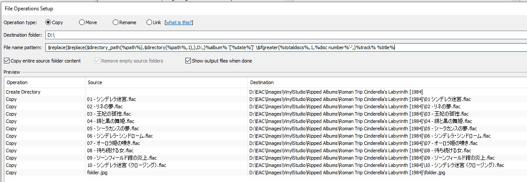Select the 02 - リネの夢.flac source row
The height and width of the screenshot is (182, 527).
tap(105, 107)
